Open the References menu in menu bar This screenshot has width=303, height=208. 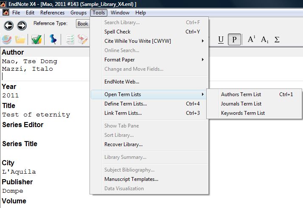pyautogui.click(x=52, y=13)
